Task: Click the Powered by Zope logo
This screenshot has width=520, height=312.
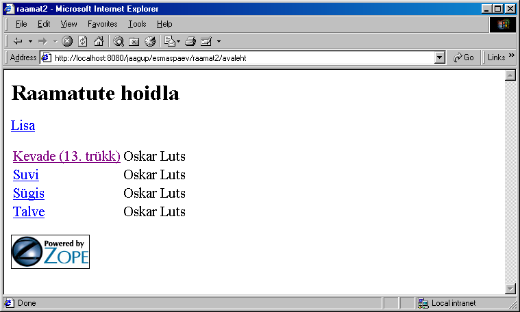Action: click(x=50, y=252)
